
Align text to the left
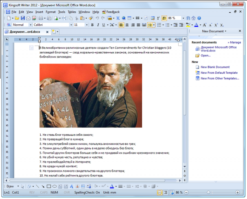tap(122, 25)
